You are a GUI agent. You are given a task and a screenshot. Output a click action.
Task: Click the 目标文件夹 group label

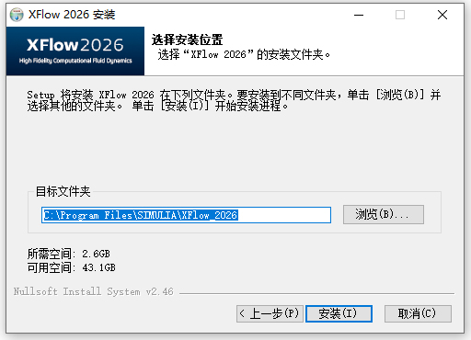point(63,191)
